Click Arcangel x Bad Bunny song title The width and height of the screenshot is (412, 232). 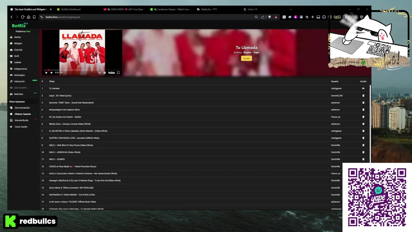click(x=85, y=180)
